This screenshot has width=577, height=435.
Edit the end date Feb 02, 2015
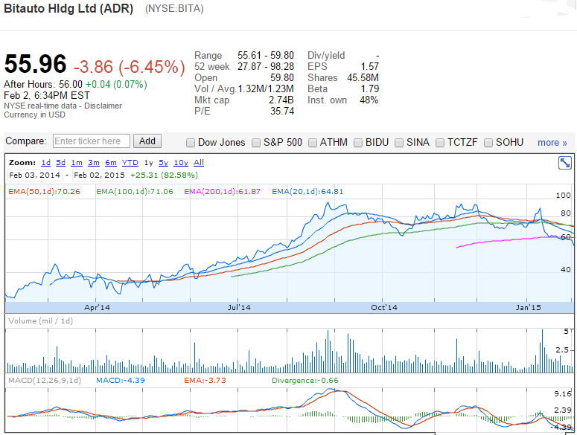point(99,175)
